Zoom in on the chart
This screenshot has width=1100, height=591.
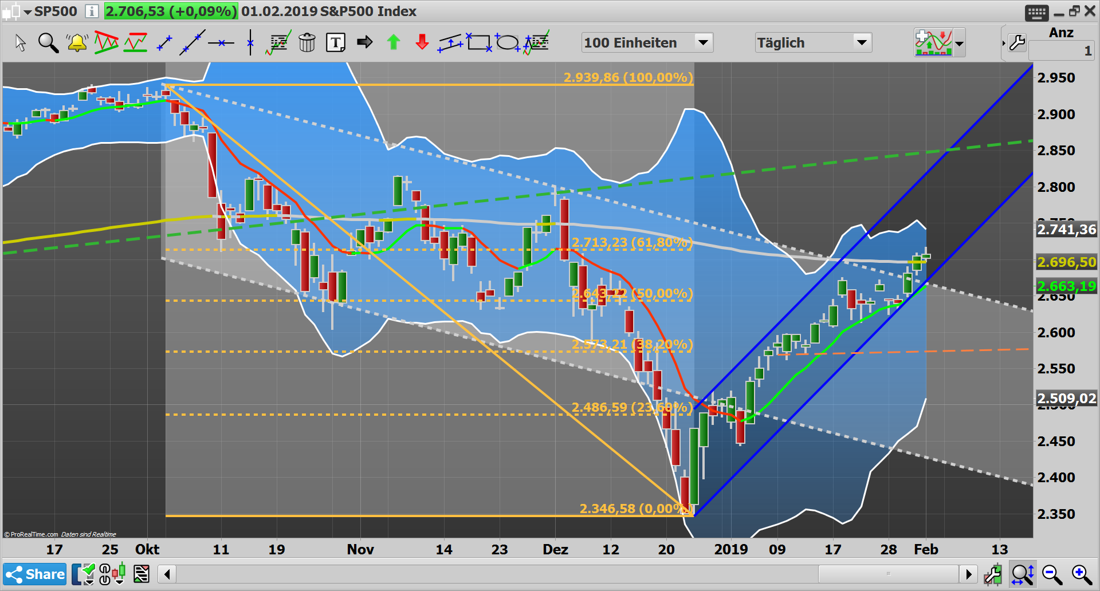coord(1082,574)
